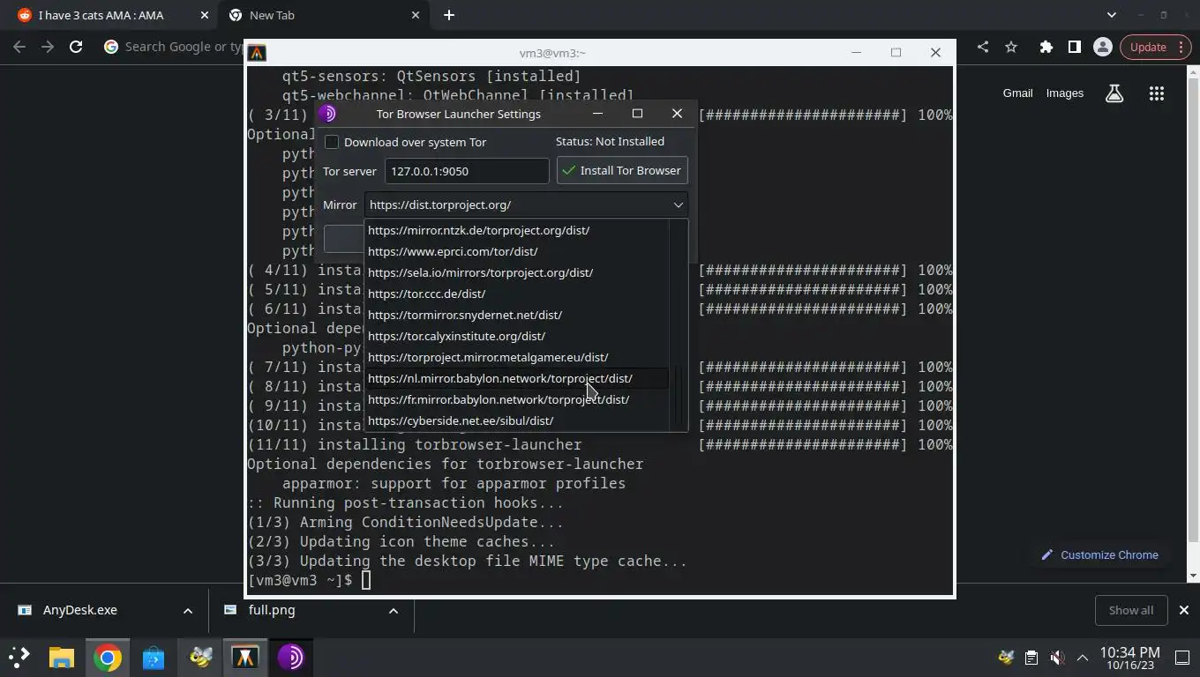Select nl.mirror.babylon.network mirror
Image resolution: width=1200 pixels, height=677 pixels.
(516, 378)
